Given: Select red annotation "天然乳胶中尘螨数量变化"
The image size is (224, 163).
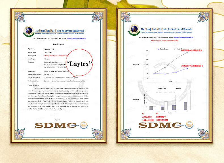Looking at the screenshot, I should tap(192, 66).
